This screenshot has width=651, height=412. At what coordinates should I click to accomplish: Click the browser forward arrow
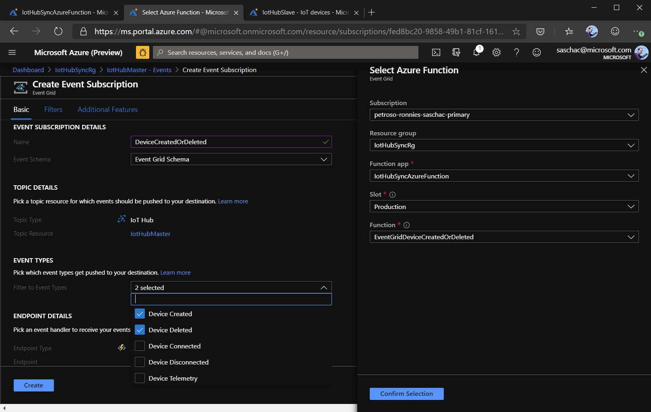pyautogui.click(x=36, y=31)
